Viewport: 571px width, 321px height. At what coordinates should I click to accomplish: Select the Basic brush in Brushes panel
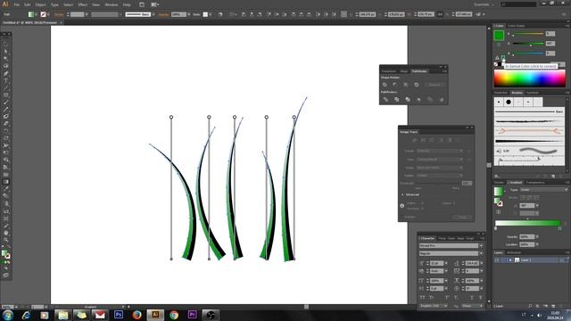click(529, 111)
